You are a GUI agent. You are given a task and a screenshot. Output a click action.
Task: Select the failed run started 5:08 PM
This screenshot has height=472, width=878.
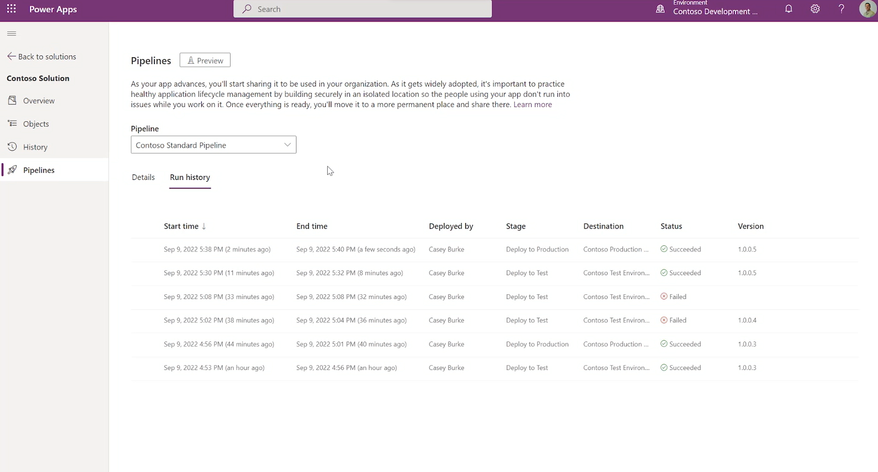[495, 297]
